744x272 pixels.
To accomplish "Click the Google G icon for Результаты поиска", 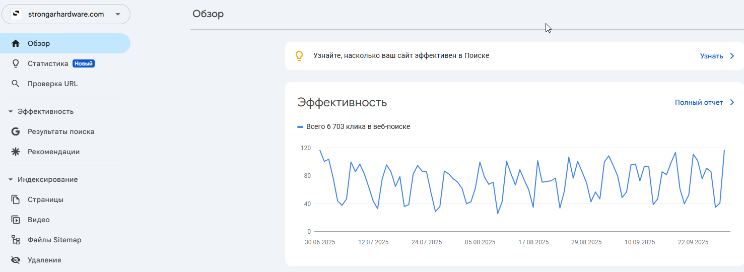I will point(16,131).
